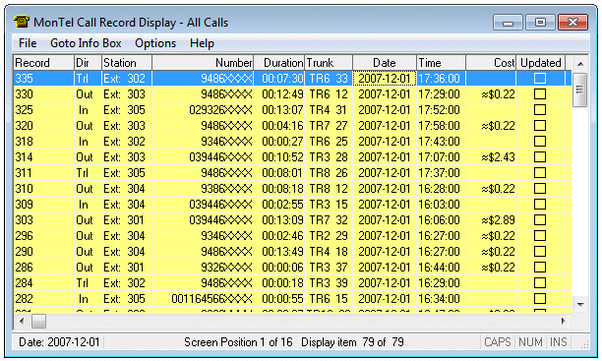
Task: Click NUM indicator in status bar
Action: (530, 341)
